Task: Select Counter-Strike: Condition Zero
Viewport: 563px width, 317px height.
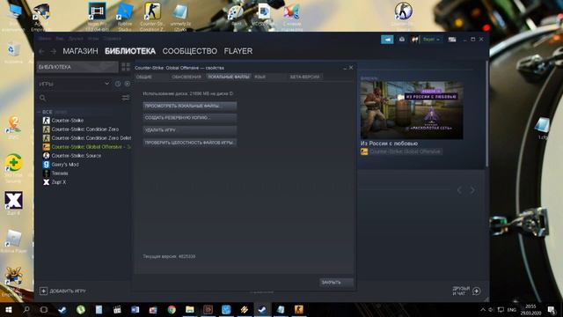Action: (x=85, y=129)
